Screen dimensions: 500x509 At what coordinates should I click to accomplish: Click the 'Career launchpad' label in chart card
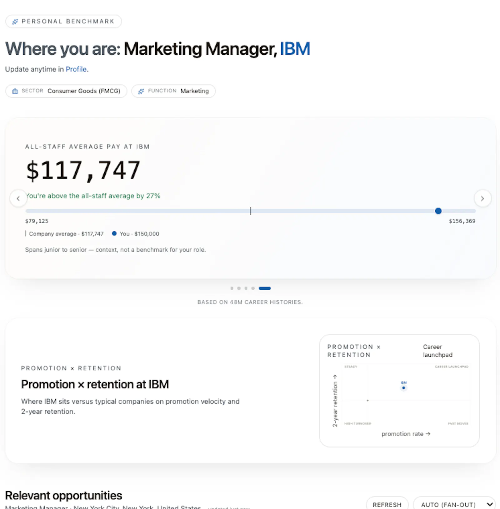[437, 351]
